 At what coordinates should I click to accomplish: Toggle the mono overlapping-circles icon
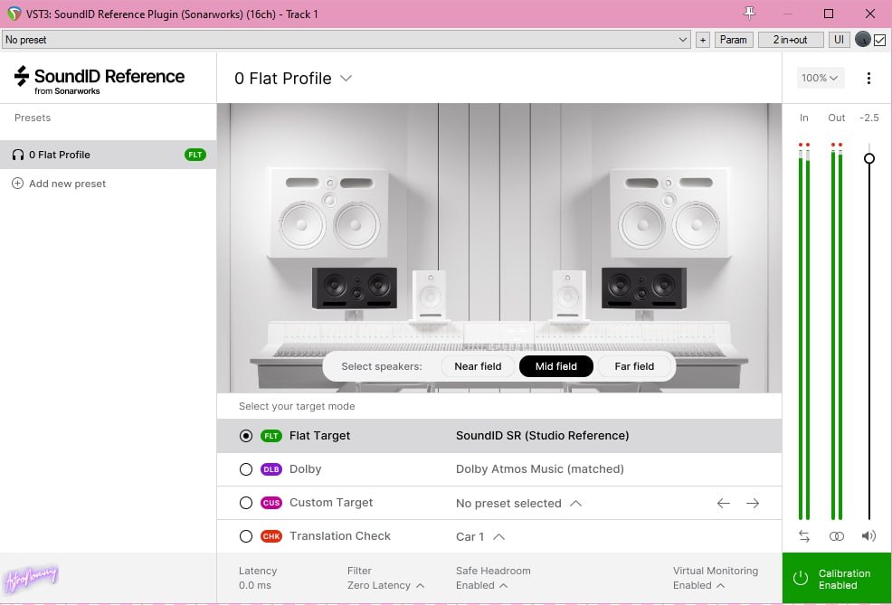836,535
